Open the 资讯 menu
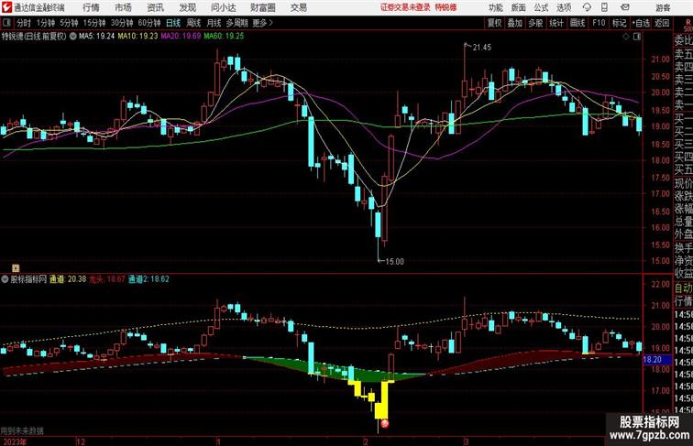Screen dimensions: 693x446 click(x=156, y=7)
